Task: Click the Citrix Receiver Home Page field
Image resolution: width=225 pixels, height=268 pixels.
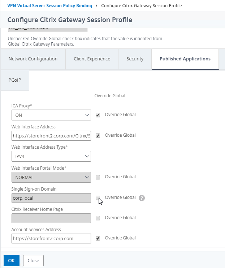Action: pyautogui.click(x=51, y=218)
